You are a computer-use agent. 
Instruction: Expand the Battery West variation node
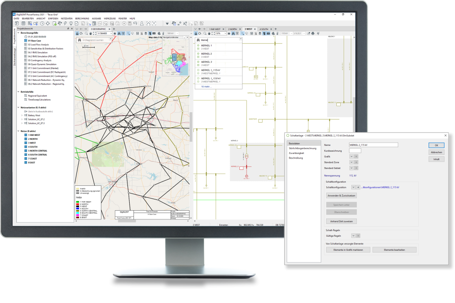point(22,115)
